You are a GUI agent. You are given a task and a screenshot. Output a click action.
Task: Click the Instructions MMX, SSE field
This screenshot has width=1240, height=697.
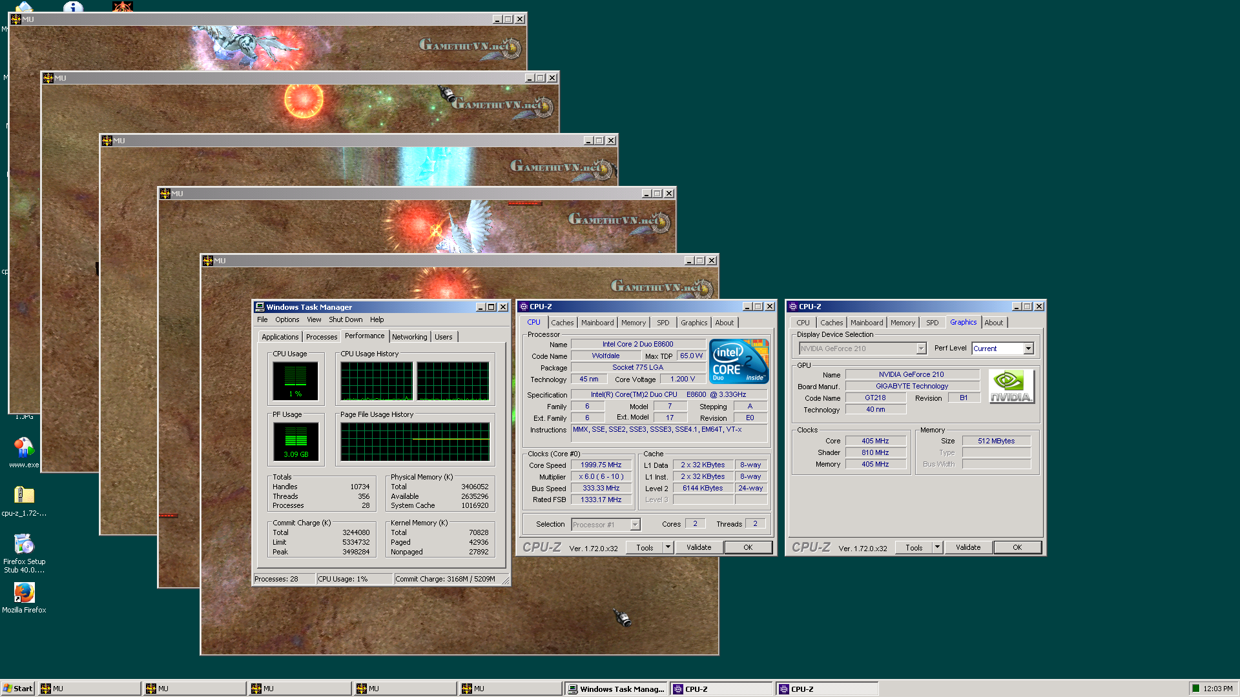(669, 432)
